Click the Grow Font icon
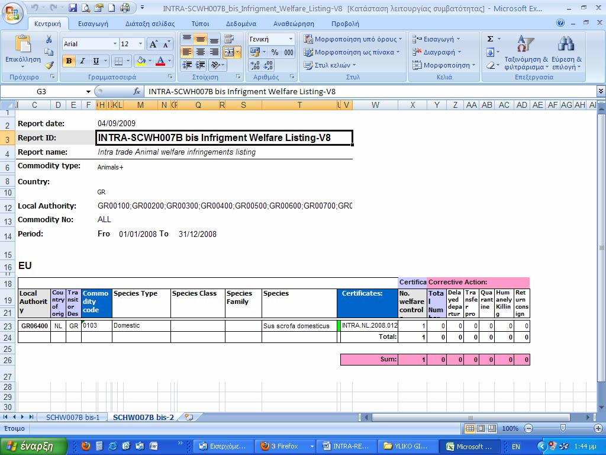This screenshot has height=455, width=606. pos(153,44)
